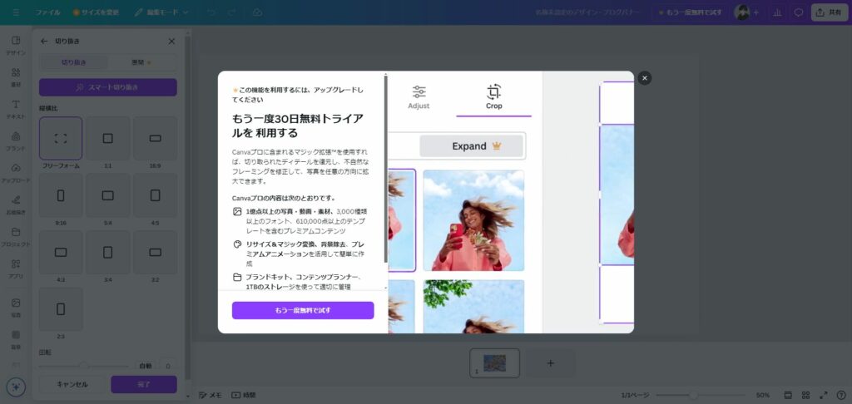This screenshot has width=852, height=404.
Task: Click the 完了 done button
Action: [x=144, y=384]
